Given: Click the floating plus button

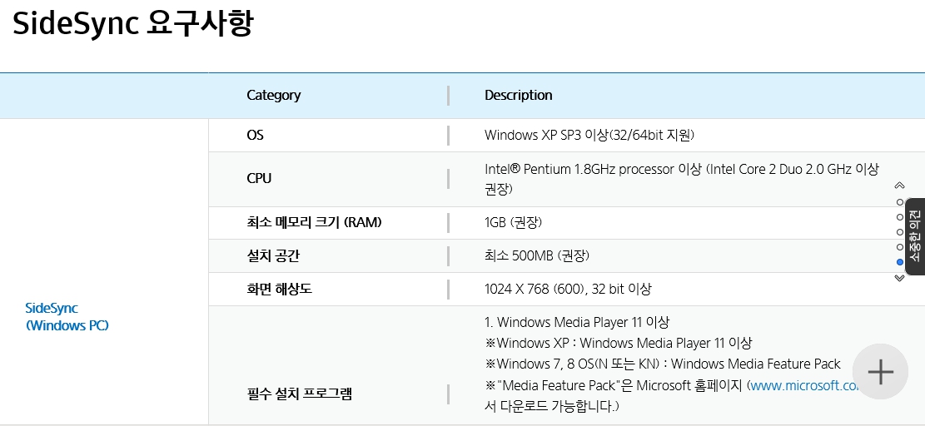Looking at the screenshot, I should (x=880, y=372).
